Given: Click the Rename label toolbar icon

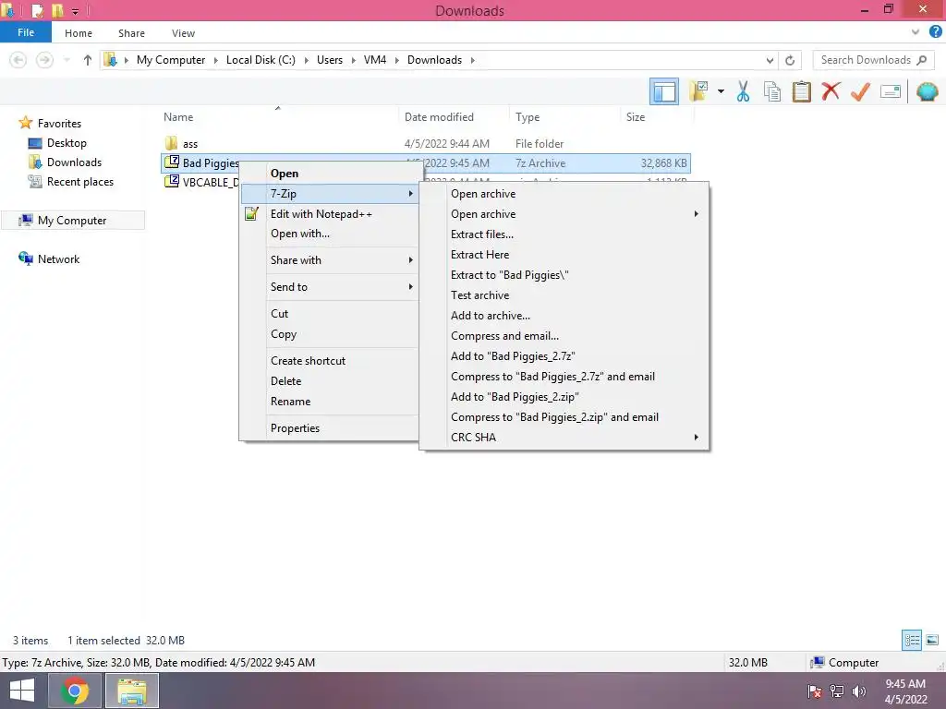Looking at the screenshot, I should point(891,91).
